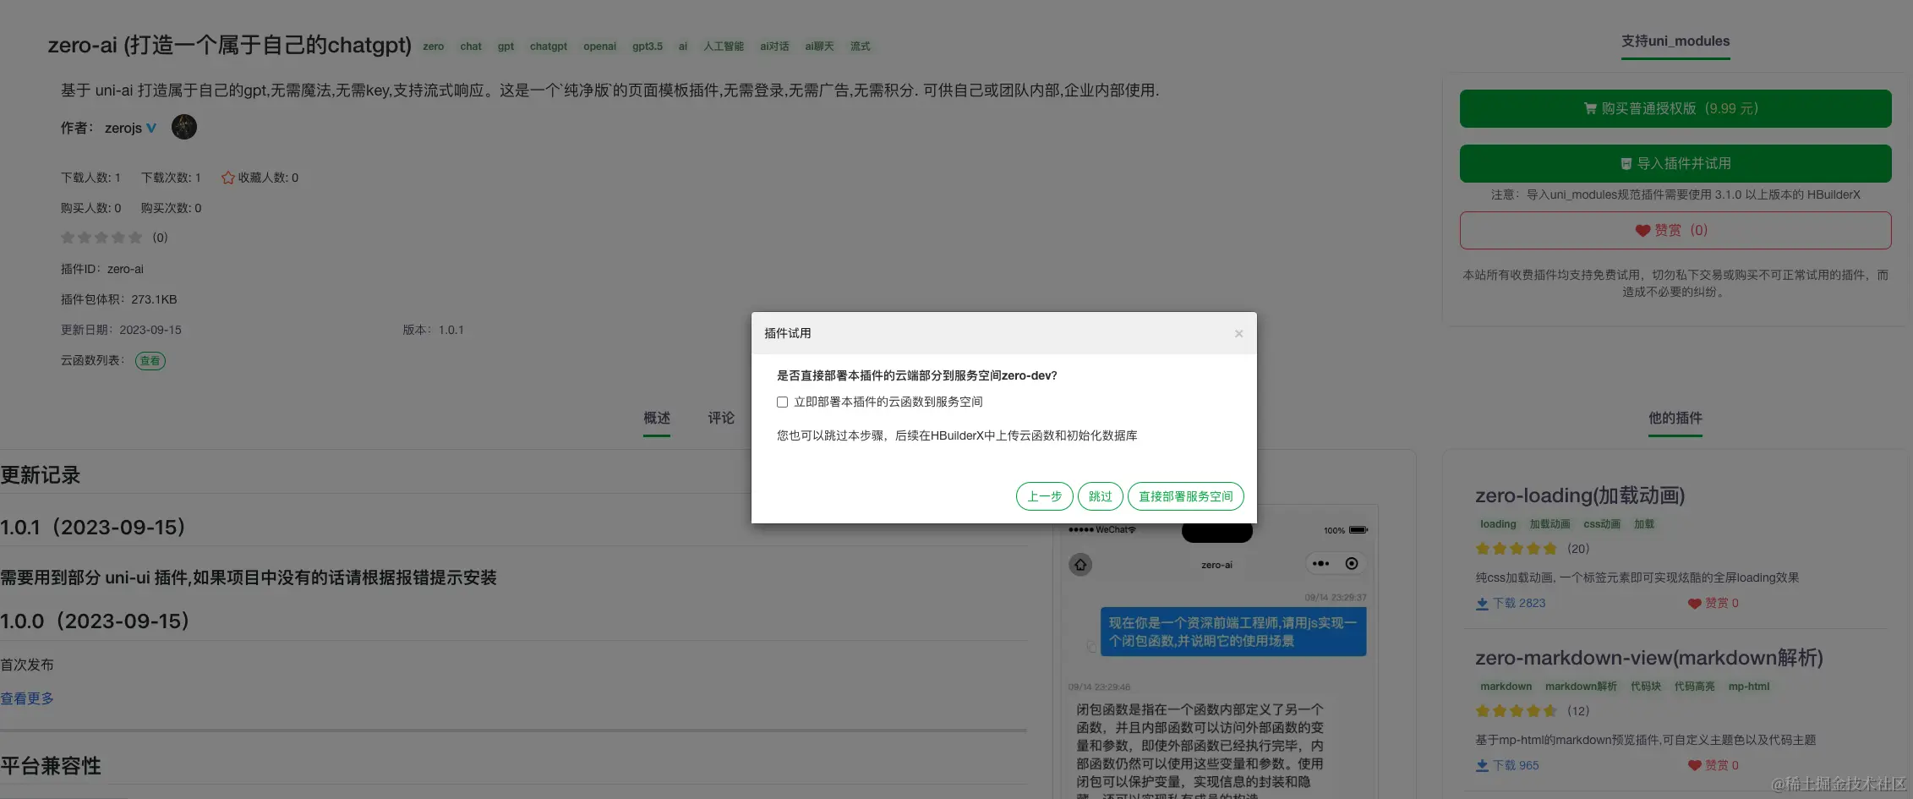Click the ai对话 tag
This screenshot has height=799, width=1913.
click(773, 47)
